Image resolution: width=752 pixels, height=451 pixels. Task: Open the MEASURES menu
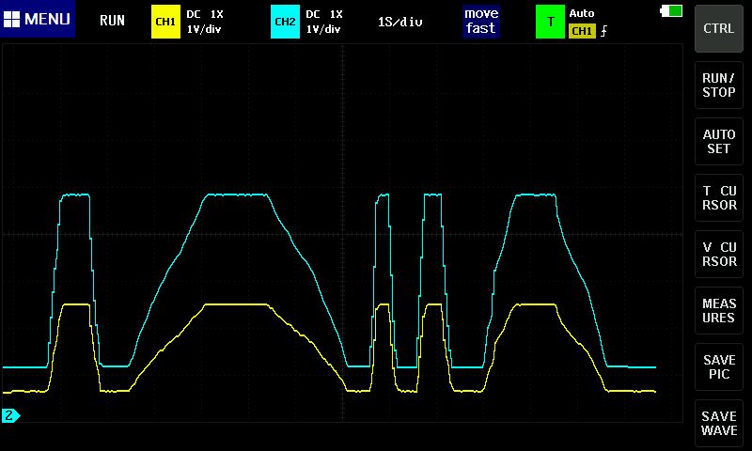[719, 311]
